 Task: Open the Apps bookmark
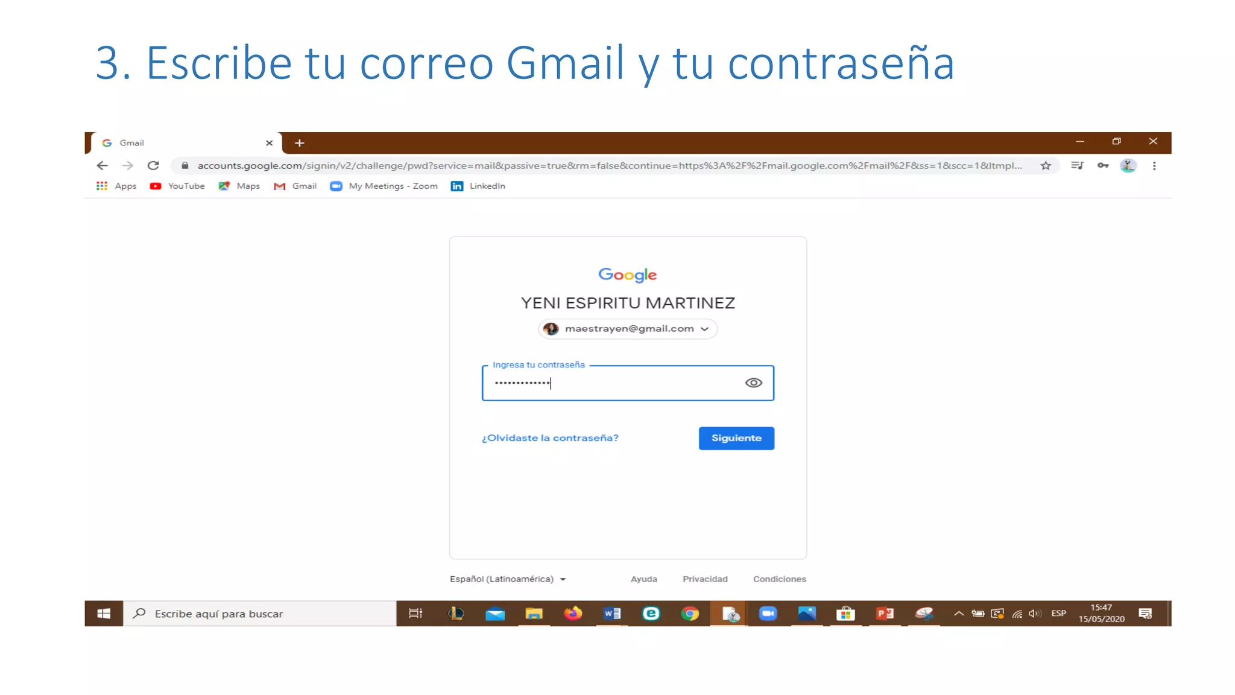[x=116, y=186]
